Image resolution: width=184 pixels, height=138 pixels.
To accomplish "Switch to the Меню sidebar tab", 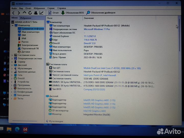I will tap(15, 18).
